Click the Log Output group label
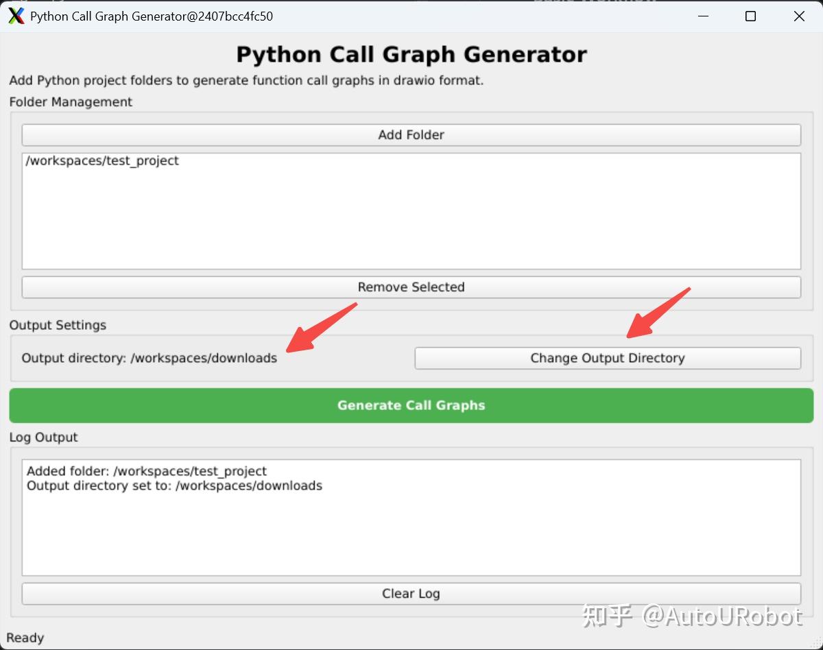The image size is (823, 650). [43, 437]
